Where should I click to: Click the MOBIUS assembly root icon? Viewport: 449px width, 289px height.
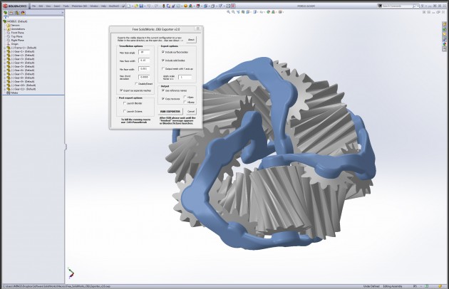[4, 21]
